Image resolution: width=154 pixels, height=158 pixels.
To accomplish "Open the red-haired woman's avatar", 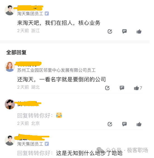I will coord(10,67).
